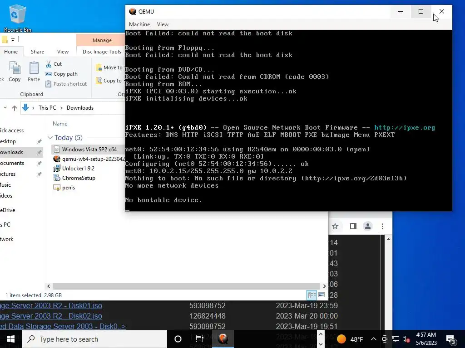The height and width of the screenshot is (348, 465).
Task: Collapse the Today (5) file group
Action: [50, 138]
